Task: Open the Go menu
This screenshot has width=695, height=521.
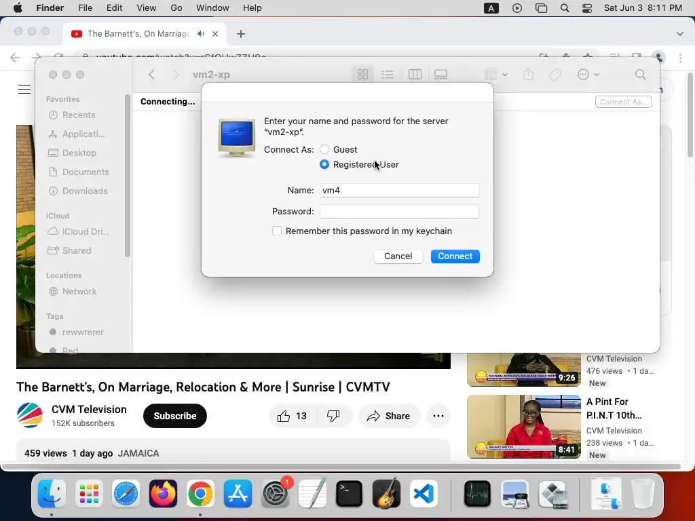Action: [x=176, y=8]
